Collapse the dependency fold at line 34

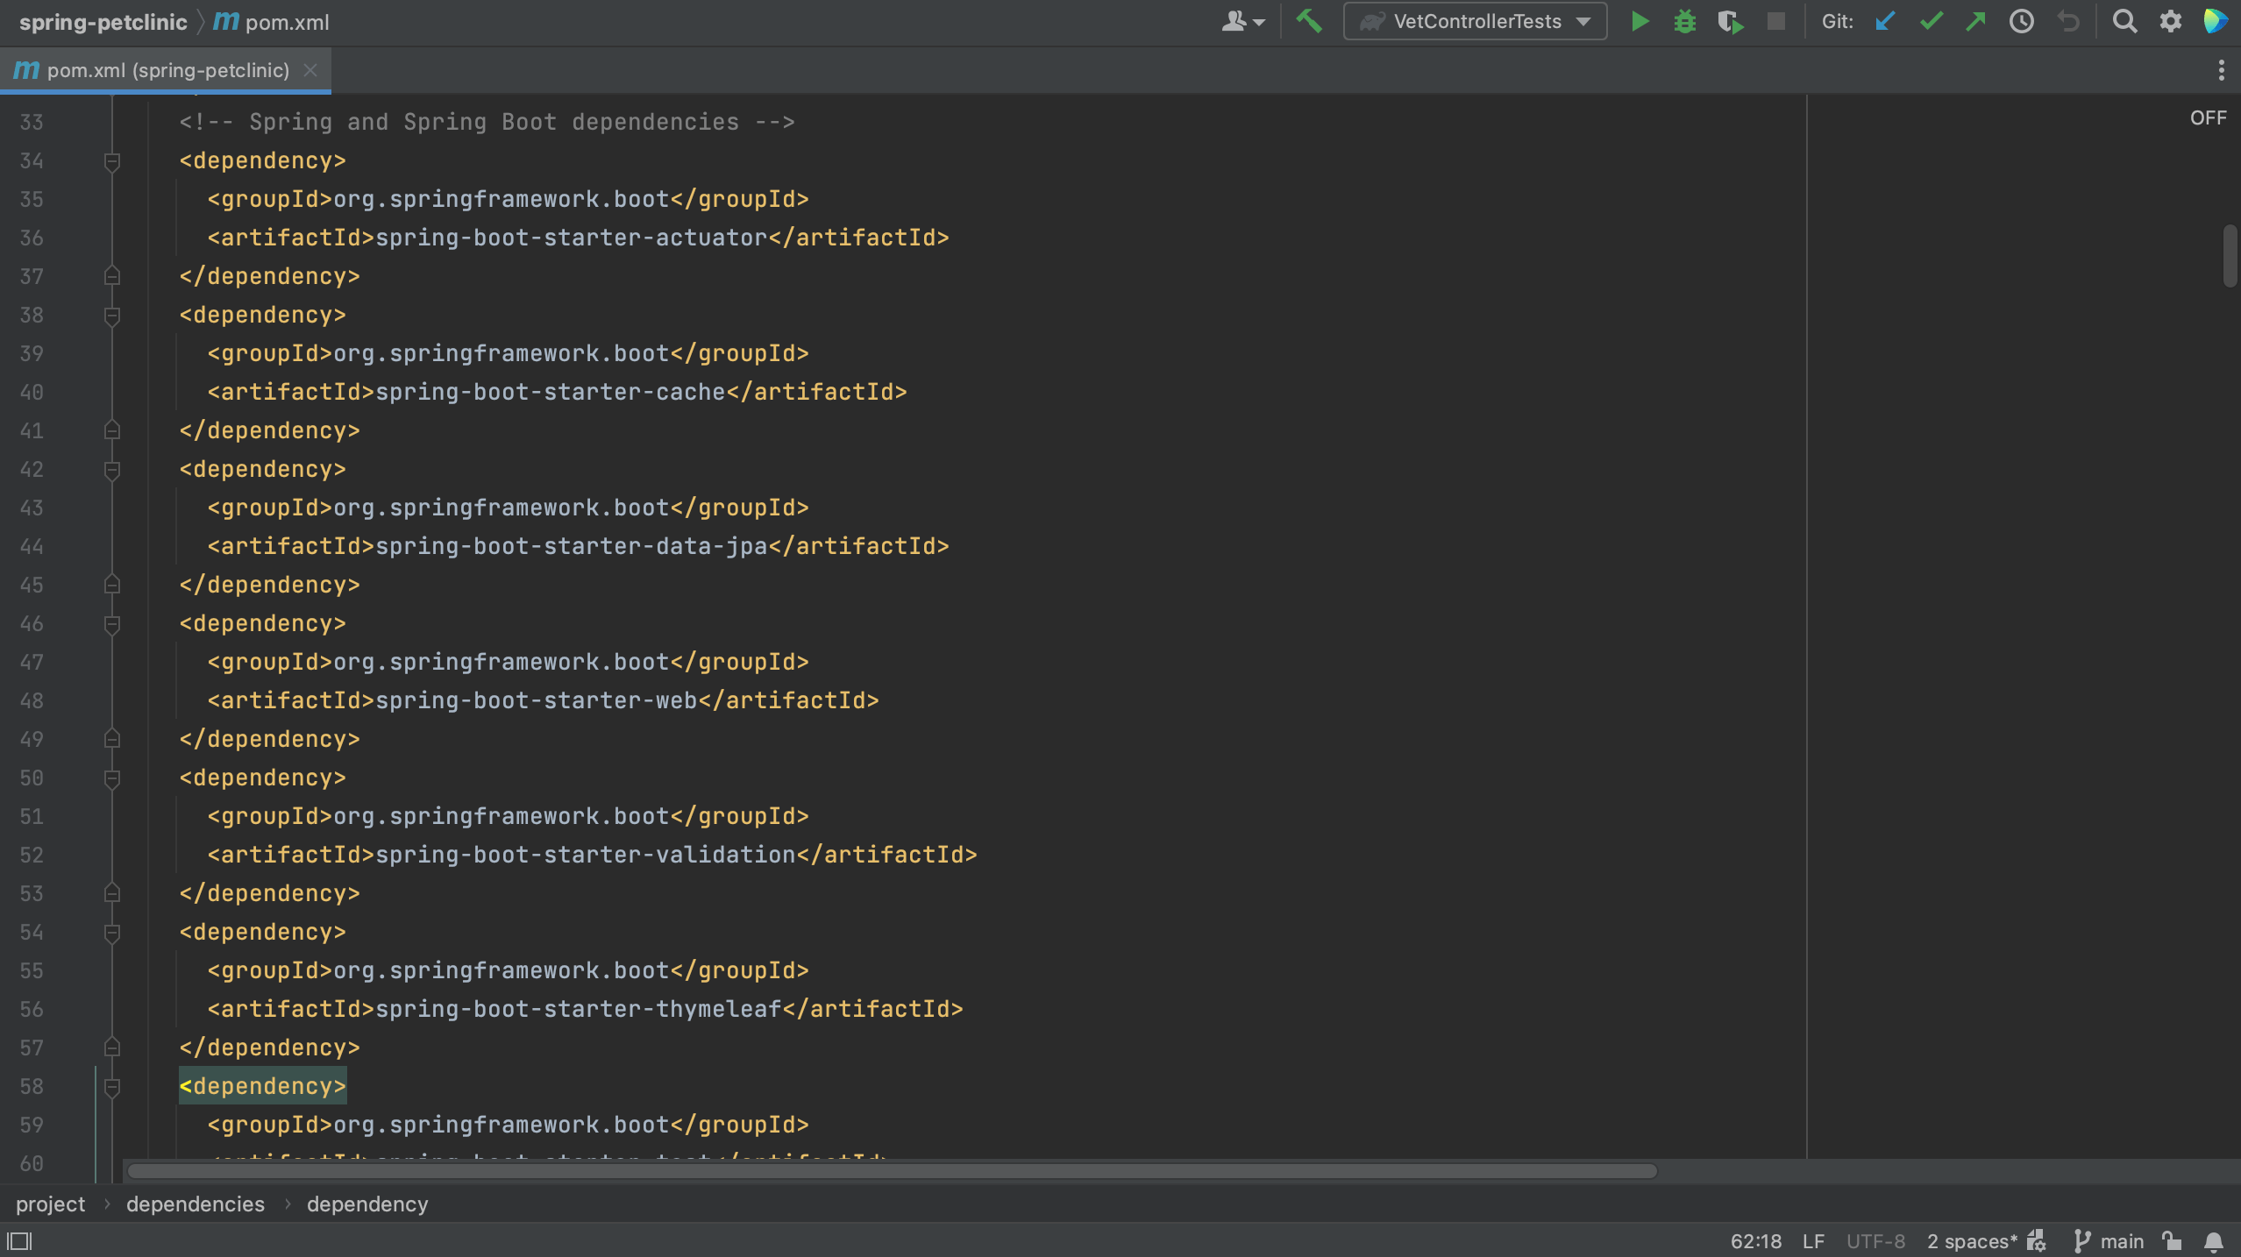coord(111,160)
